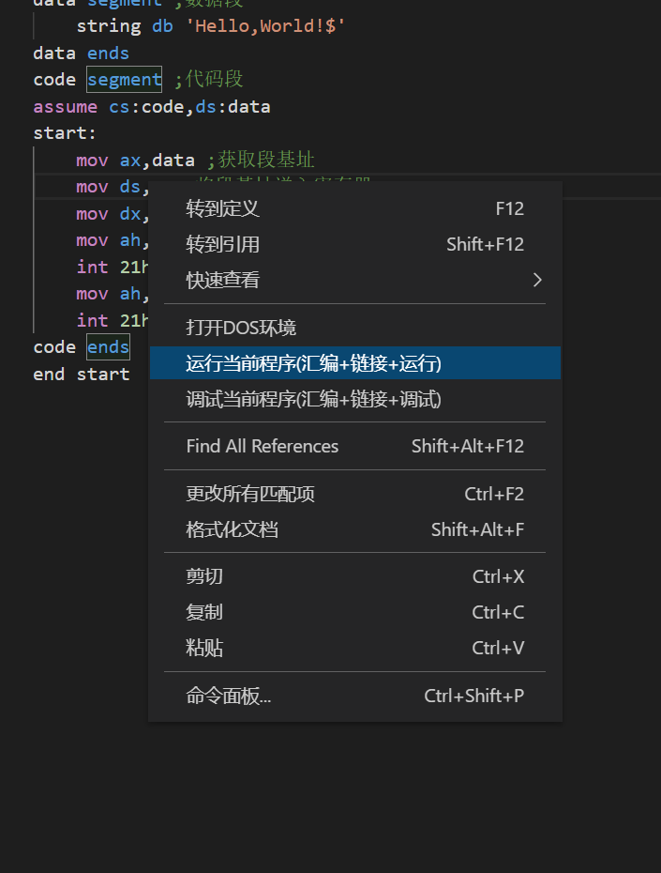Copy selection with 复制

click(203, 611)
